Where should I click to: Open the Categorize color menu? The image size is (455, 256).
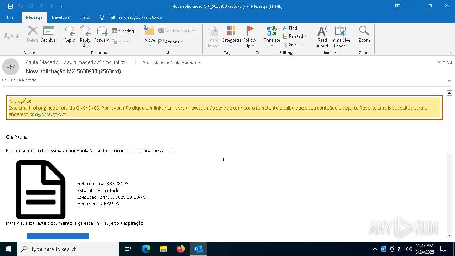[231, 36]
